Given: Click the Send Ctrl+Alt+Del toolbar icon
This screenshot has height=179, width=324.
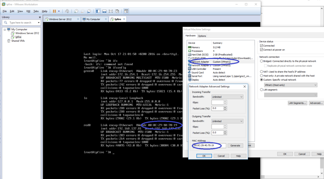Looking at the screenshot, I should [67, 11].
